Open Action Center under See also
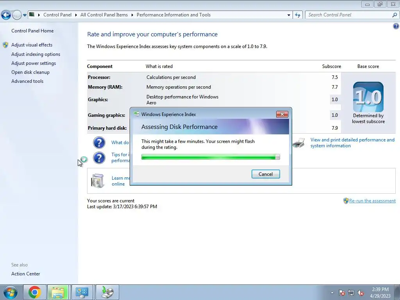This screenshot has width=400, height=300. point(25,273)
